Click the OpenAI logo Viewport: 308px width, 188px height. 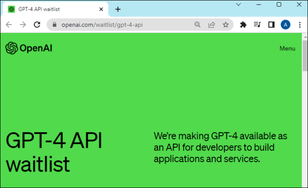(29, 48)
